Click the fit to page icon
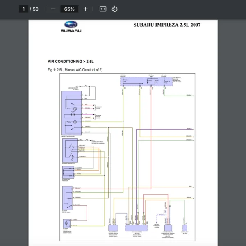Image resolution: width=246 pixels, height=246 pixels. [x=103, y=9]
